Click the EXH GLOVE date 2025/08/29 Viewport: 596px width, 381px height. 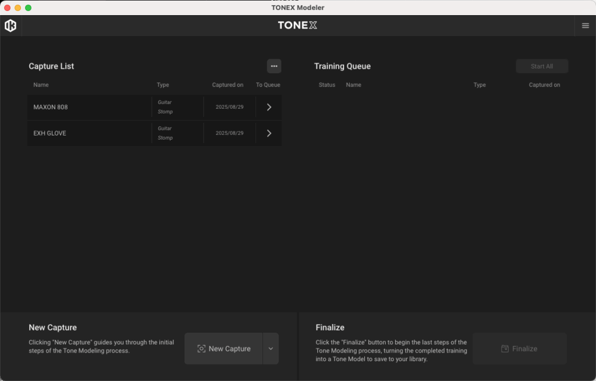tap(229, 133)
